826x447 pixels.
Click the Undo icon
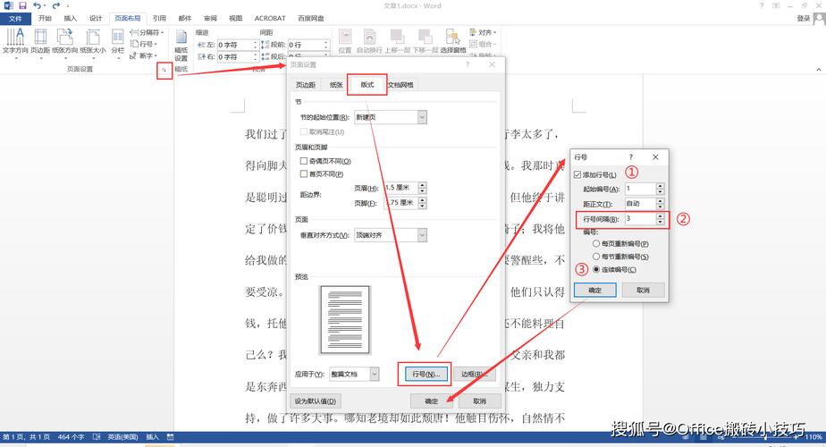tap(37, 5)
